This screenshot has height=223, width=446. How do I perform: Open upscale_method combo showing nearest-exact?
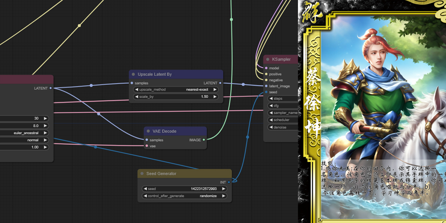tap(176, 89)
